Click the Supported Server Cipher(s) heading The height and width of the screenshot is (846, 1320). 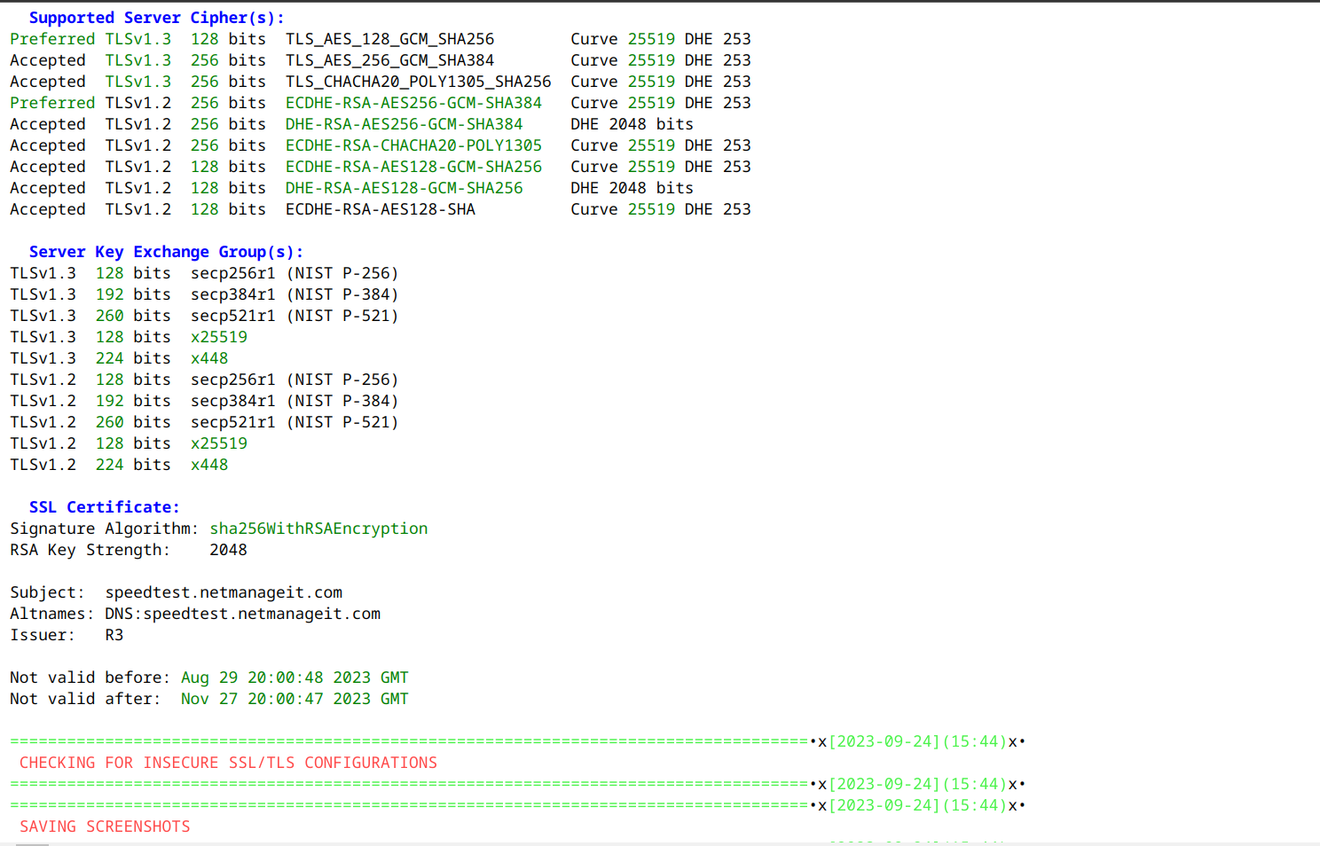(158, 17)
